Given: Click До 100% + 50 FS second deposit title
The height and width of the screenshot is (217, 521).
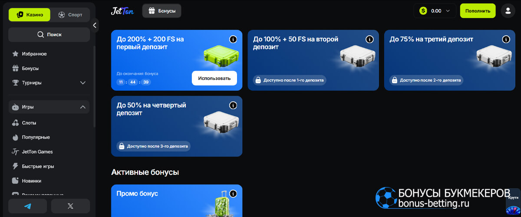Looking at the screenshot, I should tap(296, 43).
